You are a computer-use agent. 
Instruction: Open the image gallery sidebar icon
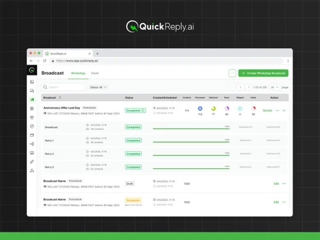[x=32, y=153]
